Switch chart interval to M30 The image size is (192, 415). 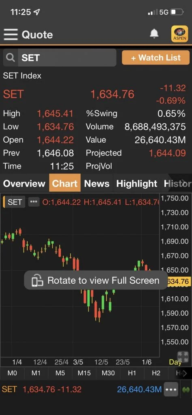click(108, 373)
